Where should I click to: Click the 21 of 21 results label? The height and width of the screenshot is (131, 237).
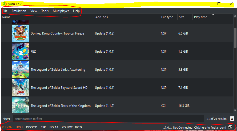tap(216, 119)
